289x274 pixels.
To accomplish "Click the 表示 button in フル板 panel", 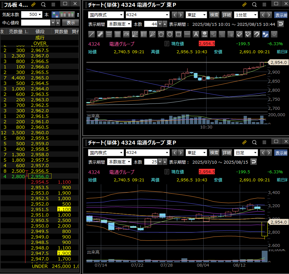I will coord(71,23).
